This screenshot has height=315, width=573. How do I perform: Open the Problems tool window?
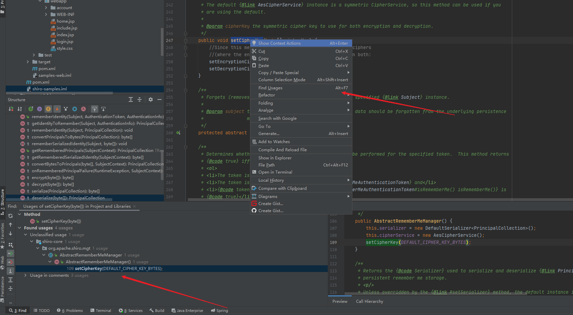(70, 311)
